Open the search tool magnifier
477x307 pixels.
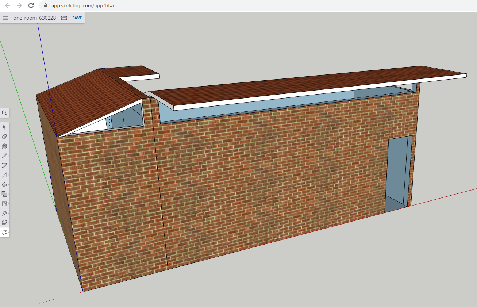(4, 113)
